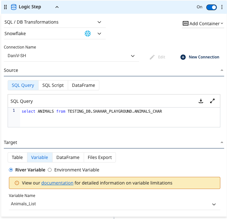Toggle the Logic Step On switch
This screenshot has width=227, height=219.
(211, 7)
